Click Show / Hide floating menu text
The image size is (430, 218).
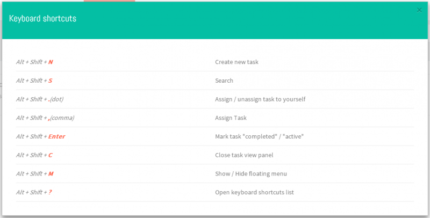click(x=251, y=173)
